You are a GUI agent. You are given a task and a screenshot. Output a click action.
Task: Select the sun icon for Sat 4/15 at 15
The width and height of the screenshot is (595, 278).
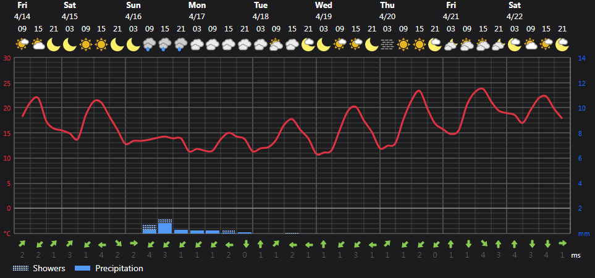(x=101, y=44)
